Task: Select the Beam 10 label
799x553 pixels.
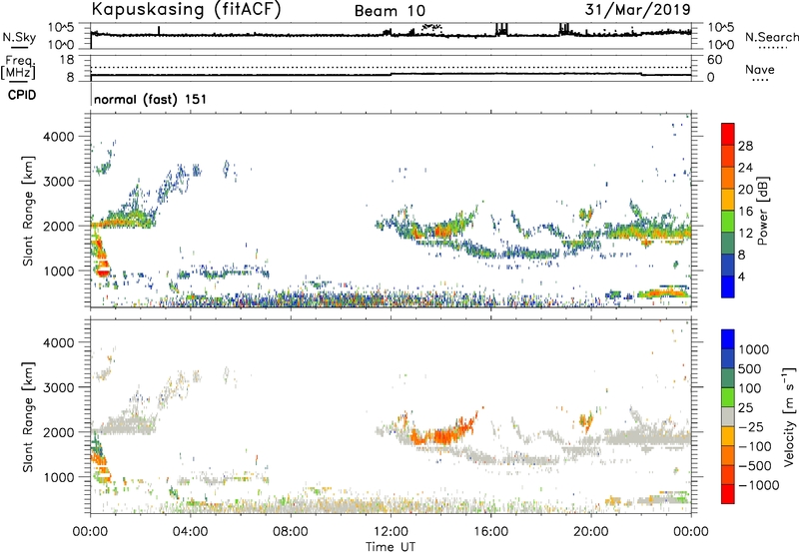Action: [390, 11]
